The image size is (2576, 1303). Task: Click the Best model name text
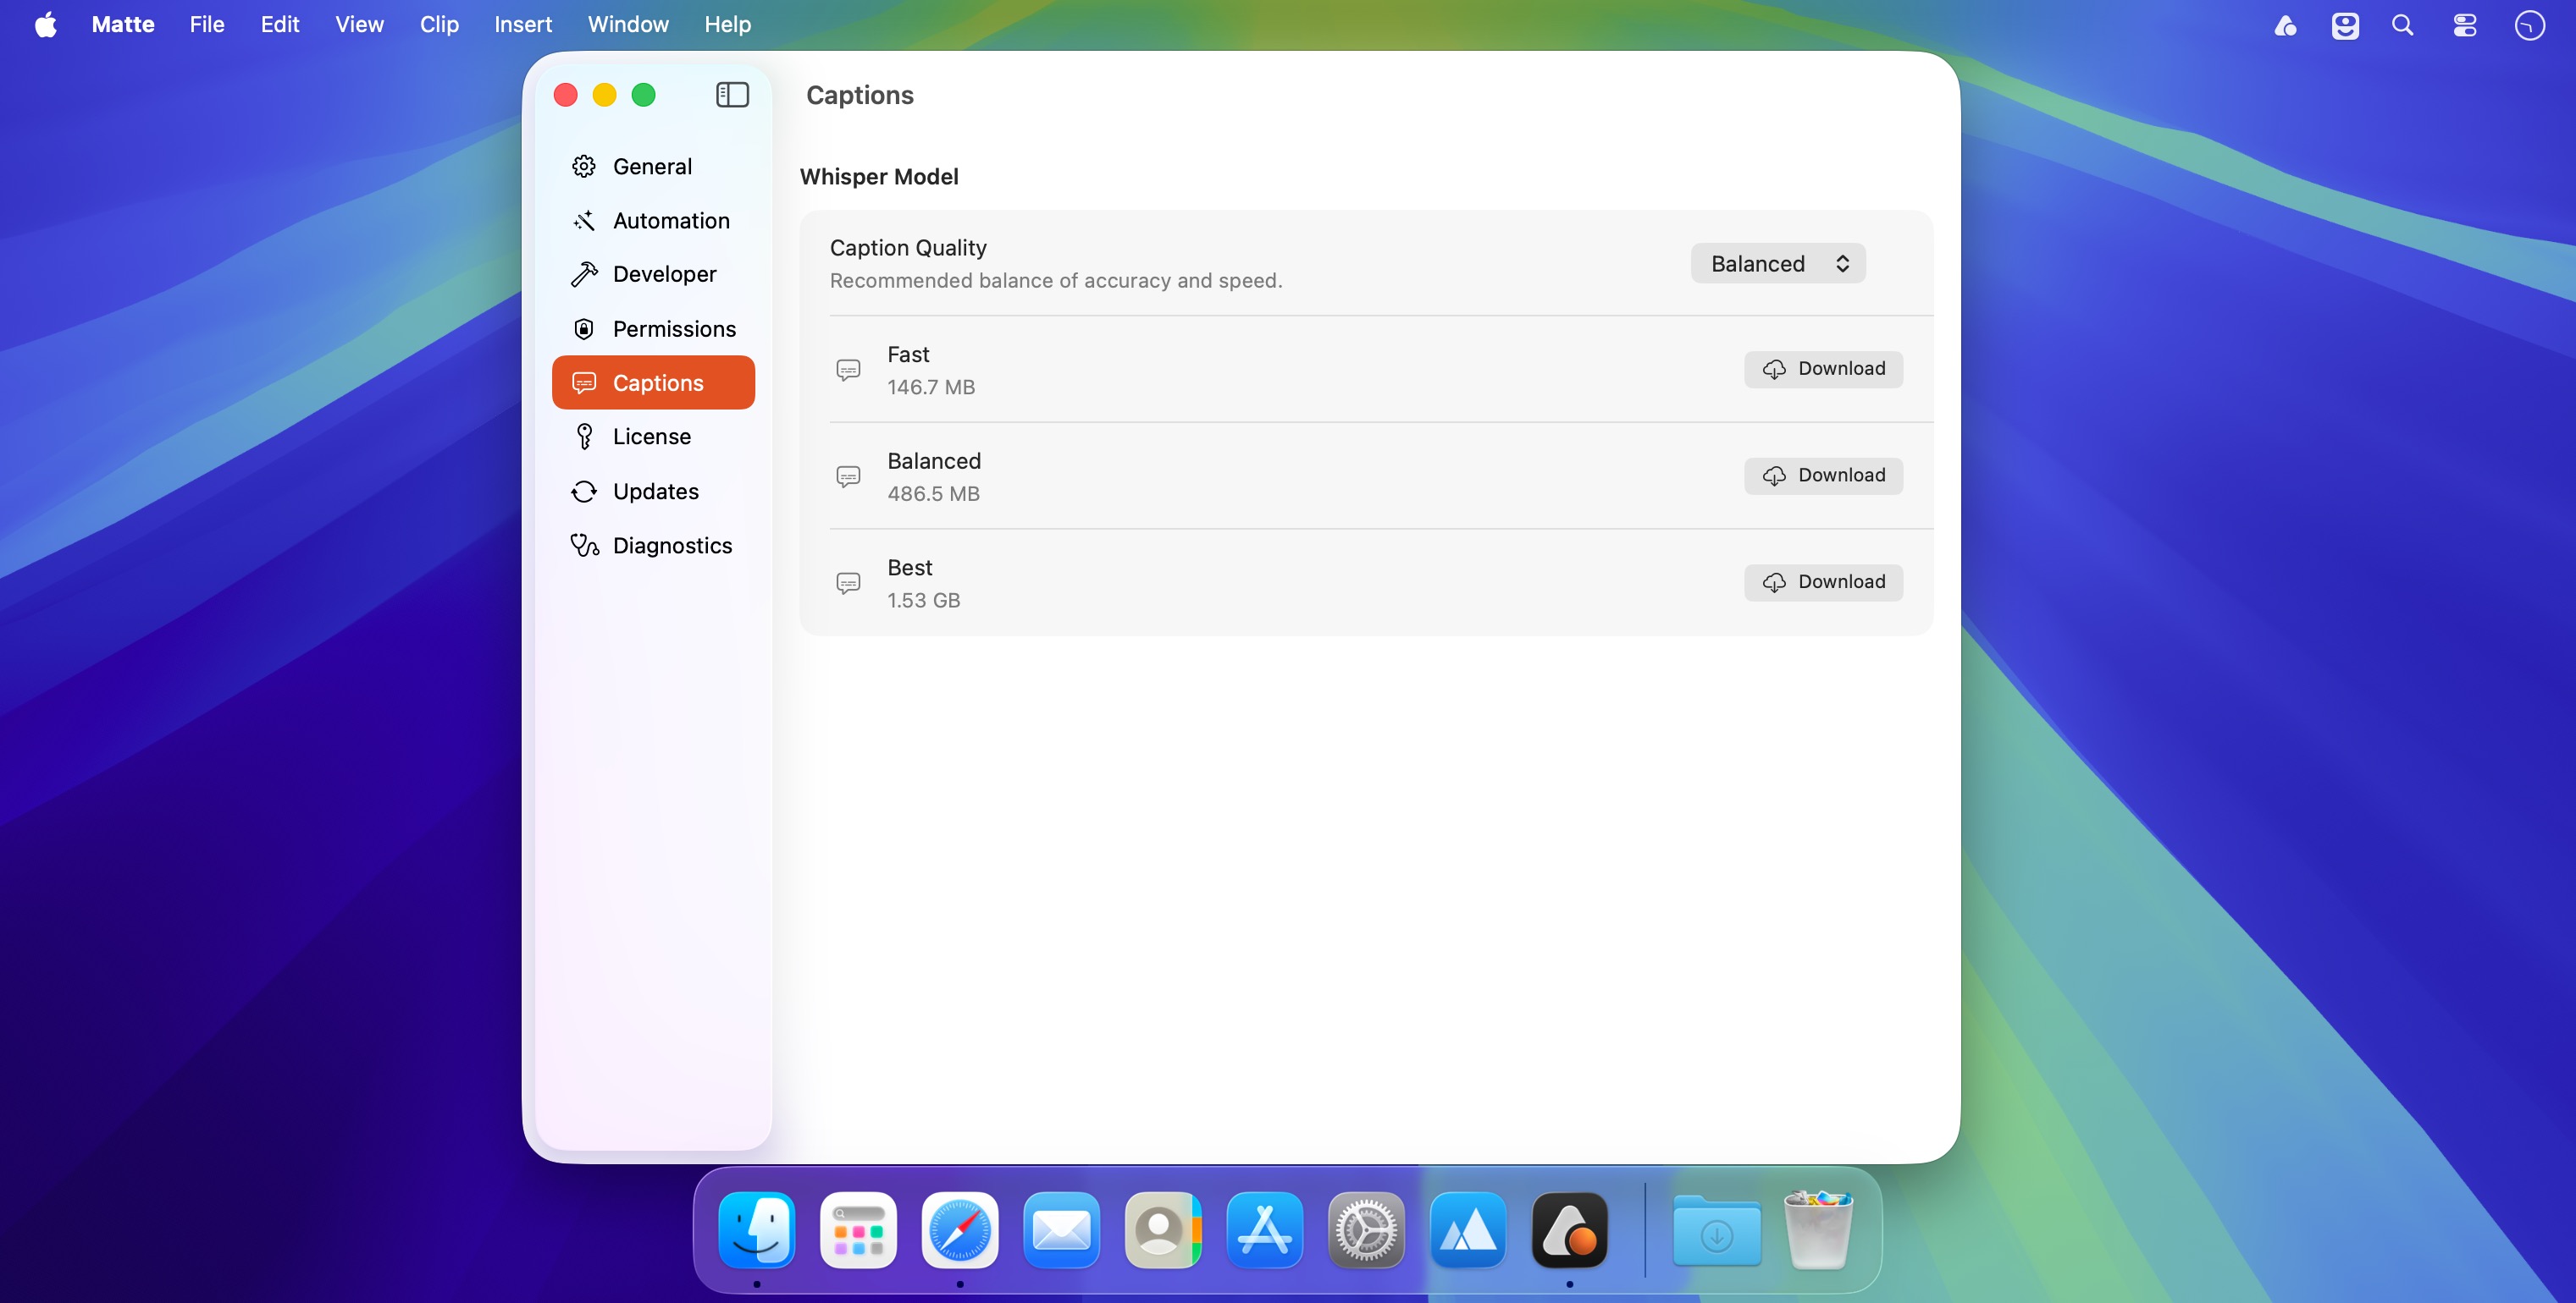tap(909, 568)
